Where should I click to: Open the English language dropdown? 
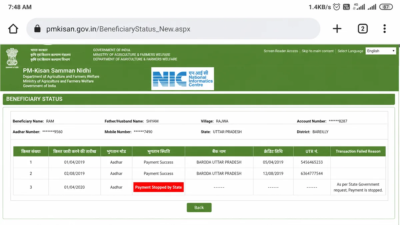coord(381,51)
